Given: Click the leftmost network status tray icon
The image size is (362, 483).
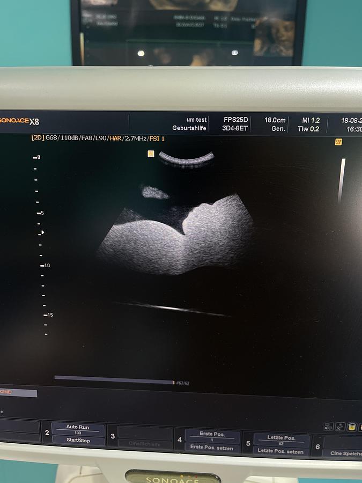Looking at the screenshot, I should [328, 427].
